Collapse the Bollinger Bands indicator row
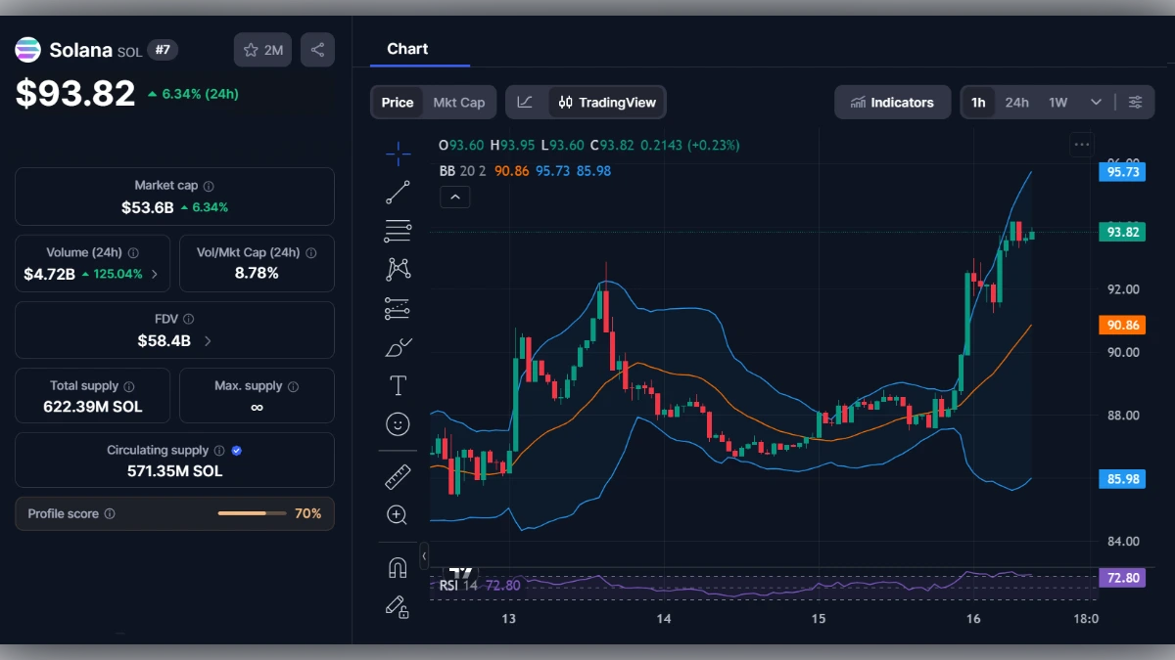Viewport: 1175px width, 660px height. [x=454, y=197]
